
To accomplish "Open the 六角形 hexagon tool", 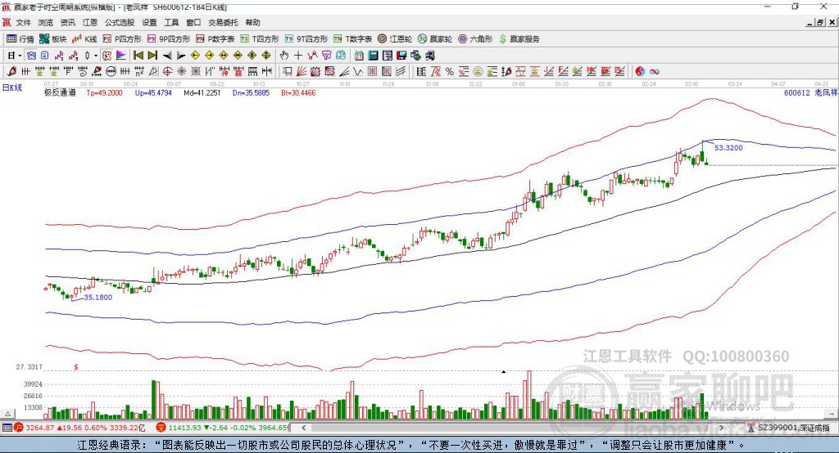I will tap(475, 39).
